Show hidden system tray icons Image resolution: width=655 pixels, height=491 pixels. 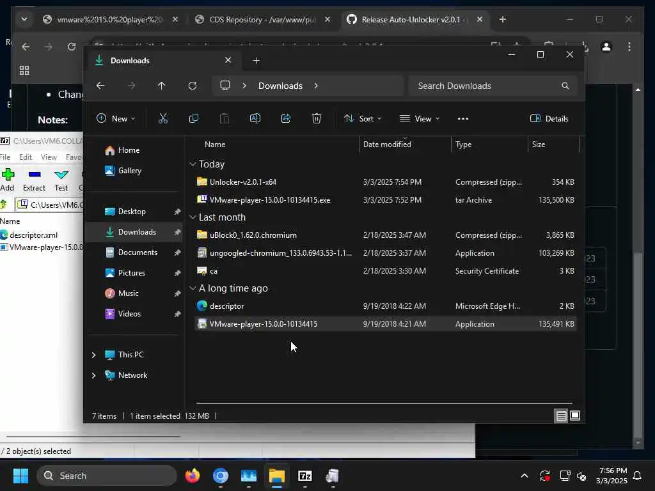point(525,476)
